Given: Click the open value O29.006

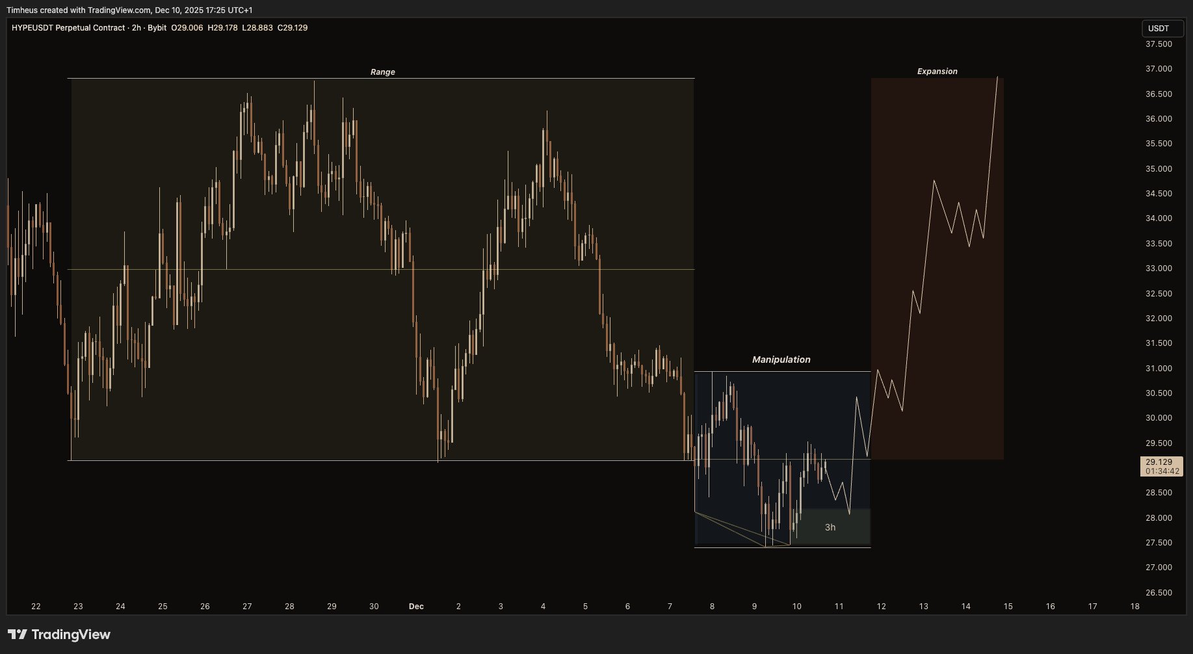Looking at the screenshot, I should point(187,28).
